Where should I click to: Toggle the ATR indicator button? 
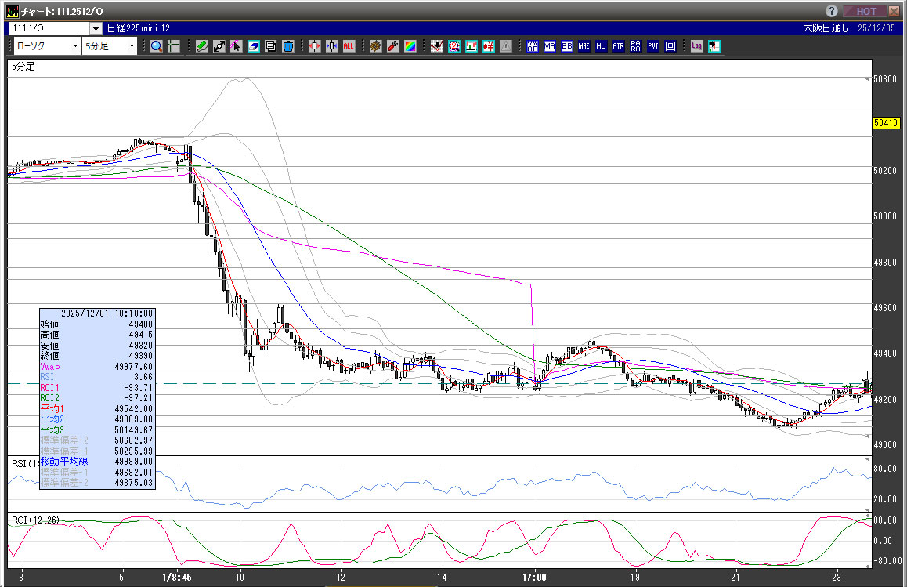point(619,46)
